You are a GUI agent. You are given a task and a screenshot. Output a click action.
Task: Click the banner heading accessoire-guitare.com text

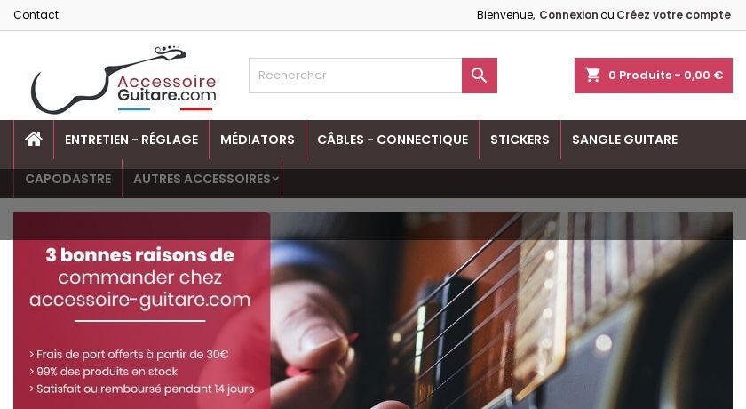[140, 300]
